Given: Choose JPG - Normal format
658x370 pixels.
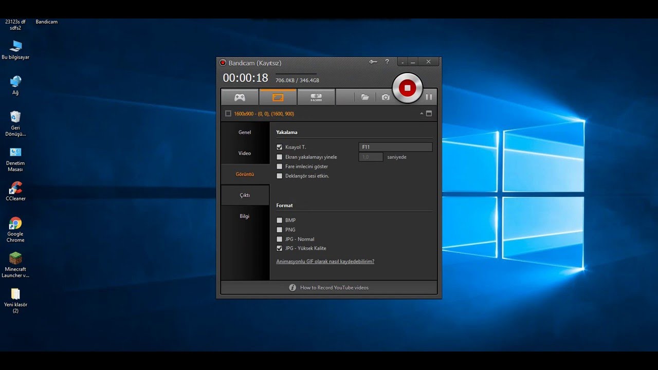Looking at the screenshot, I should point(280,239).
